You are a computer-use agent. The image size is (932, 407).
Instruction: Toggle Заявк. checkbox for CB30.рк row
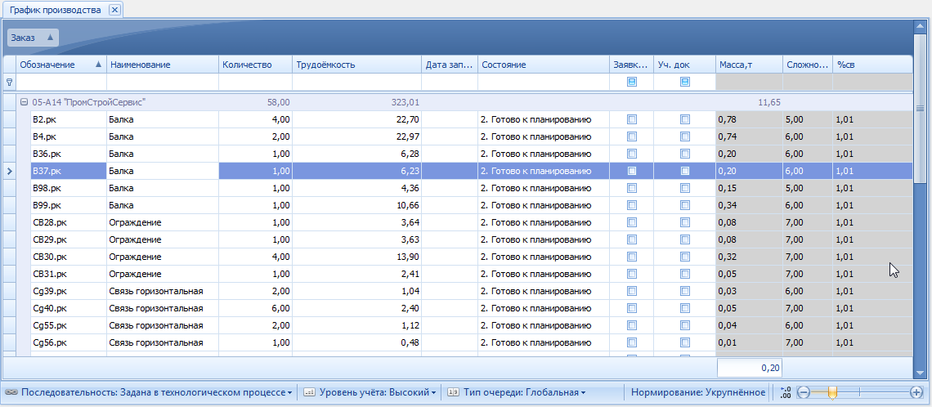pyautogui.click(x=631, y=257)
